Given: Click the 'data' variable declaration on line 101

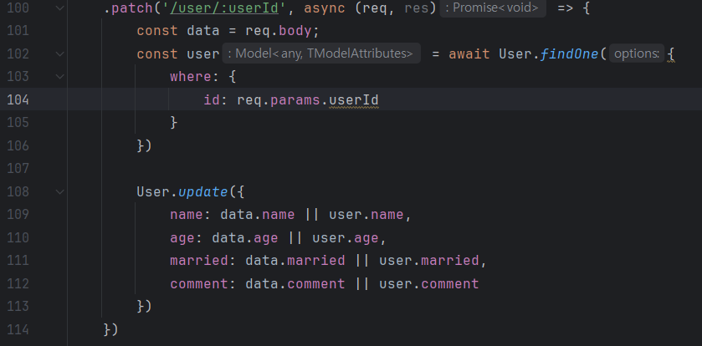Looking at the screenshot, I should [x=203, y=31].
